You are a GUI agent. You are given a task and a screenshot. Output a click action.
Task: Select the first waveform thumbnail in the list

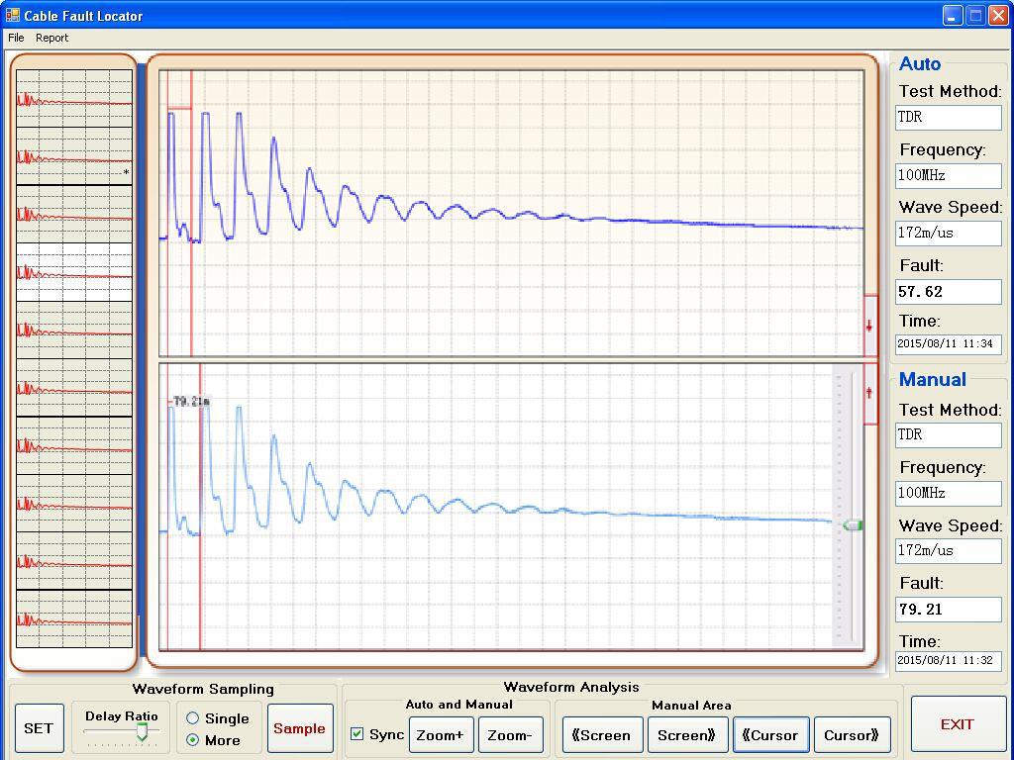(x=74, y=99)
